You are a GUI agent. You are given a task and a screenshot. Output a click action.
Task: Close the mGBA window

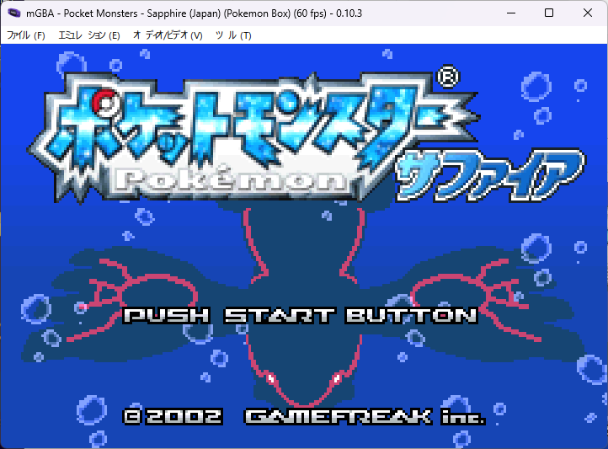[x=588, y=13]
